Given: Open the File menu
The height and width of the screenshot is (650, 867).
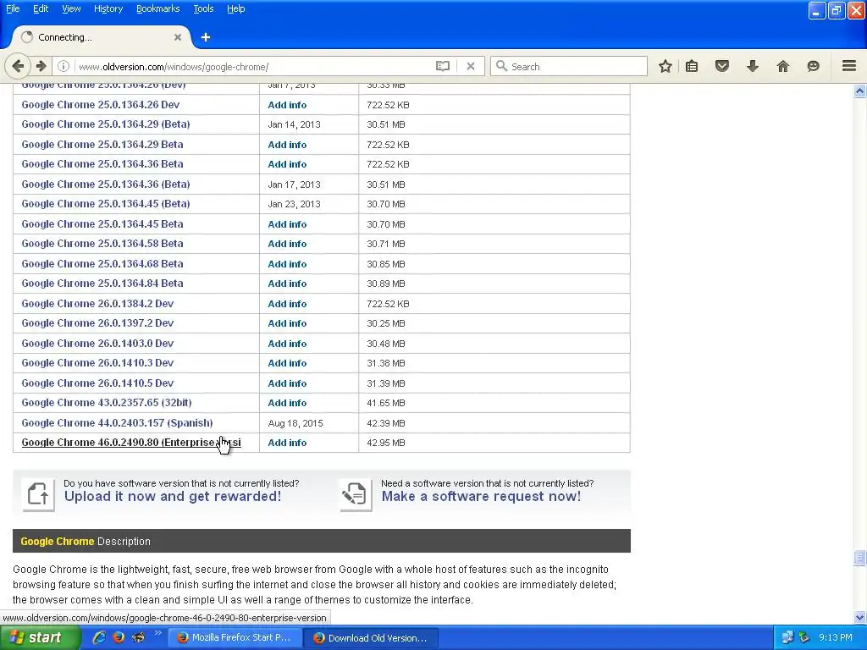Looking at the screenshot, I should click(13, 8).
